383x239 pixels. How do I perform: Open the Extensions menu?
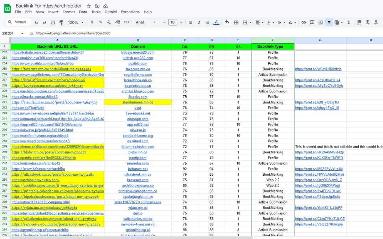point(130,12)
